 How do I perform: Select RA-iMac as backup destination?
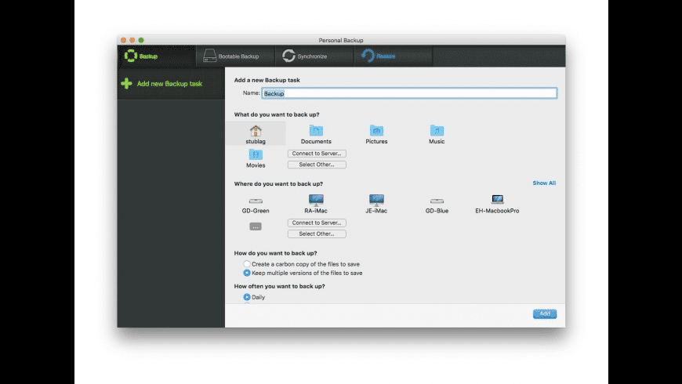(316, 201)
